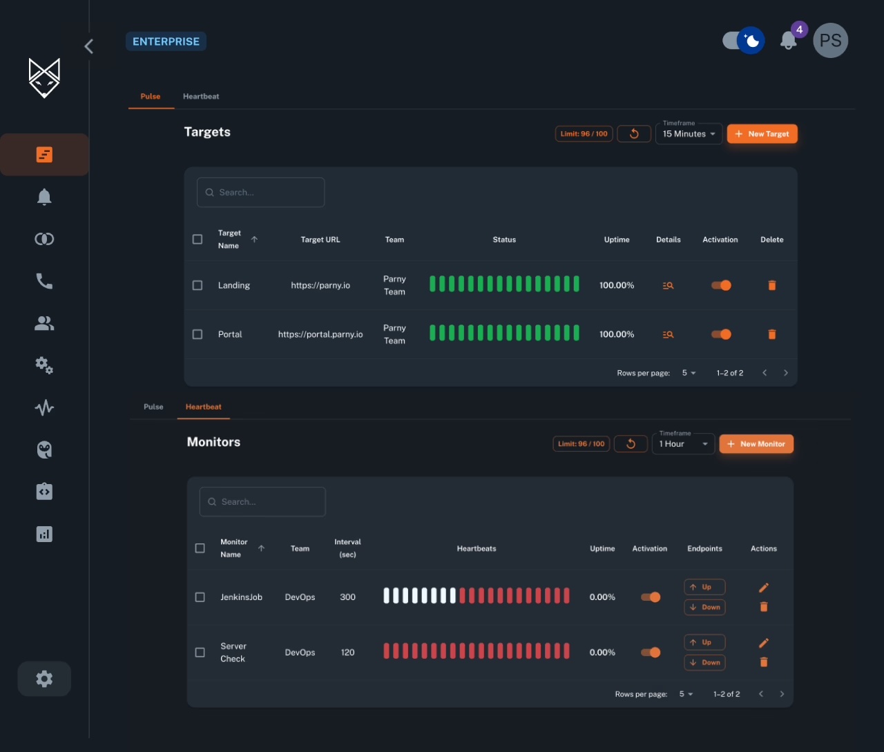
Task: Open the code clipboard icon in sidebar
Action: (x=44, y=491)
